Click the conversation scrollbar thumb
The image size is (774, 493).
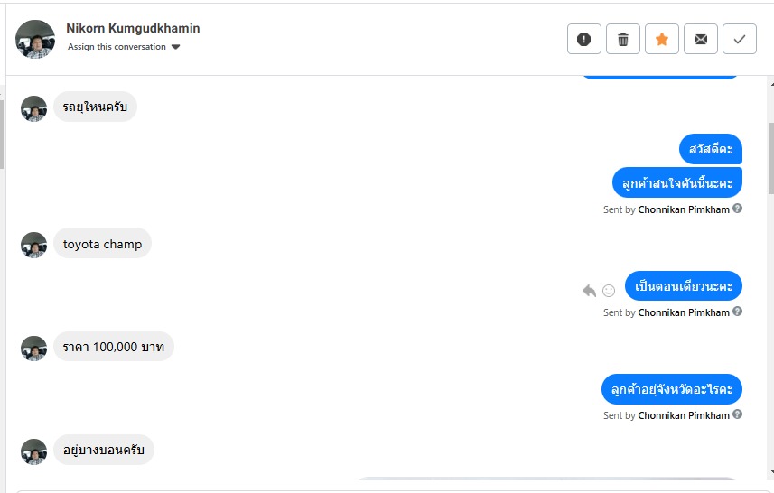click(769, 158)
